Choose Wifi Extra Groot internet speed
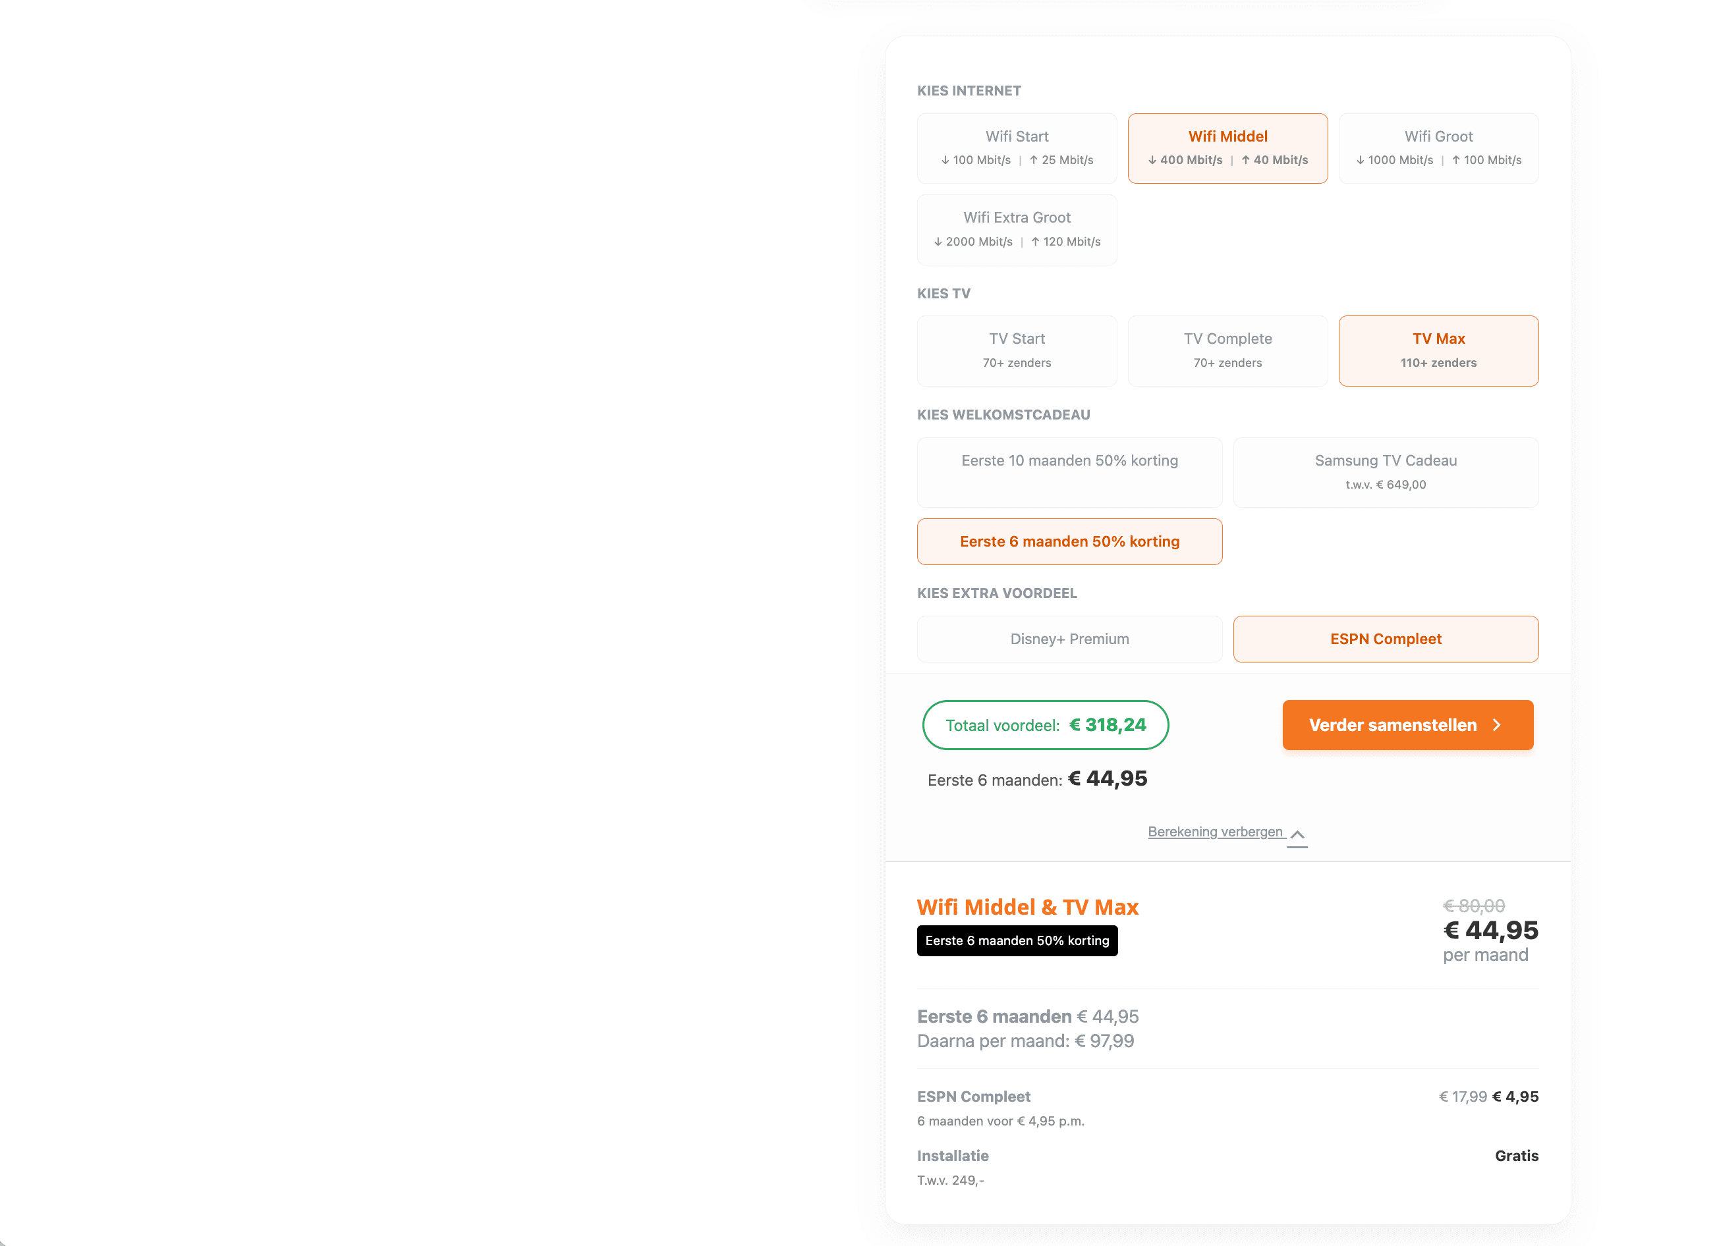Image resolution: width=1717 pixels, height=1246 pixels. (x=1017, y=229)
